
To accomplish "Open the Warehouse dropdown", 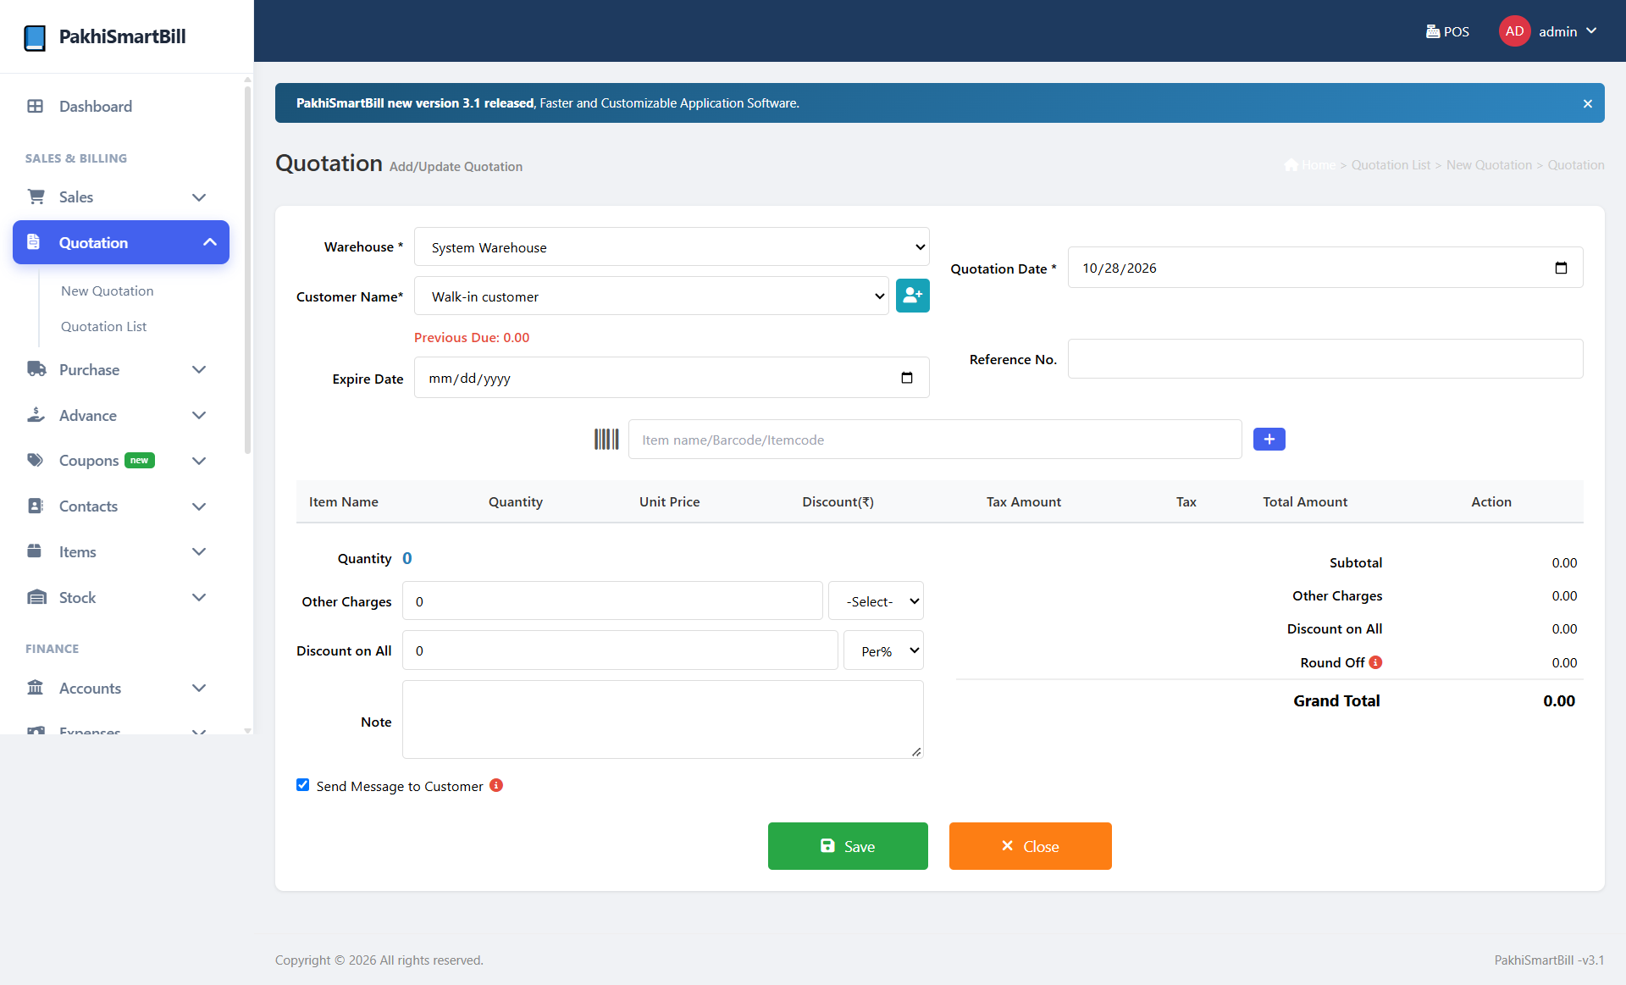I will tap(672, 247).
